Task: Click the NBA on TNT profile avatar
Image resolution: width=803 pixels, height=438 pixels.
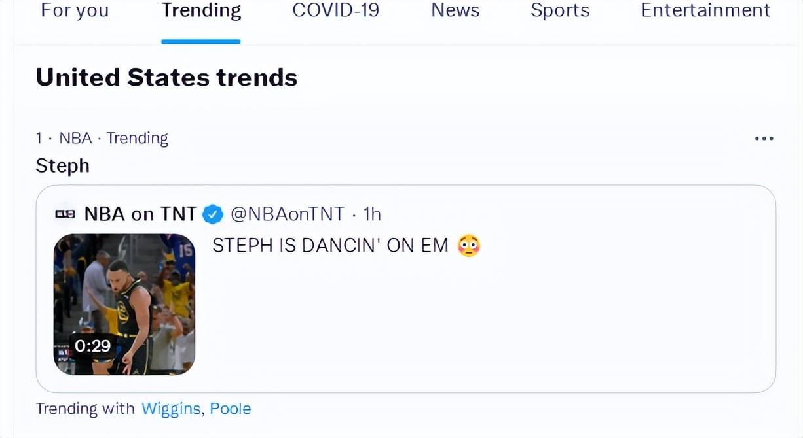Action: click(x=65, y=214)
